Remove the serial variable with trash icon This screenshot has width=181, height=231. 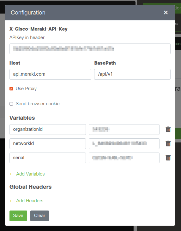coord(168,158)
